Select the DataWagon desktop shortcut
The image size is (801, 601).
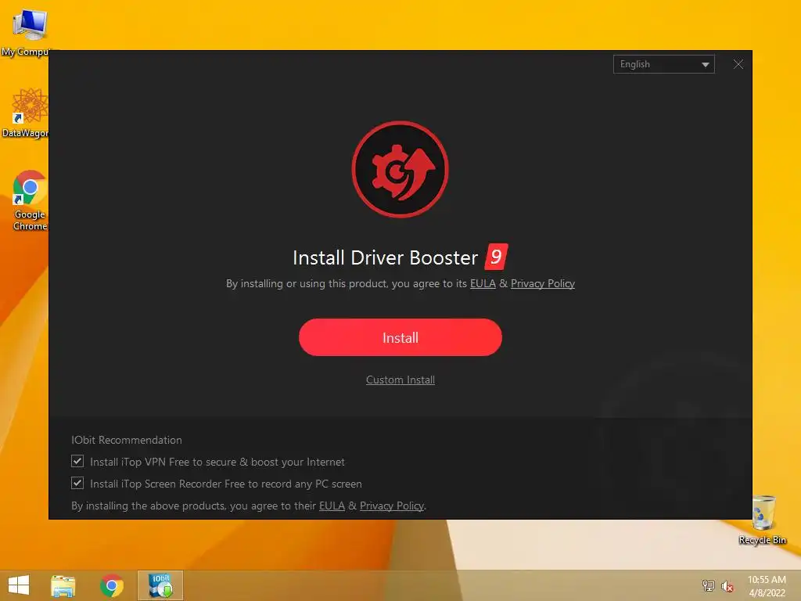pyautogui.click(x=26, y=113)
